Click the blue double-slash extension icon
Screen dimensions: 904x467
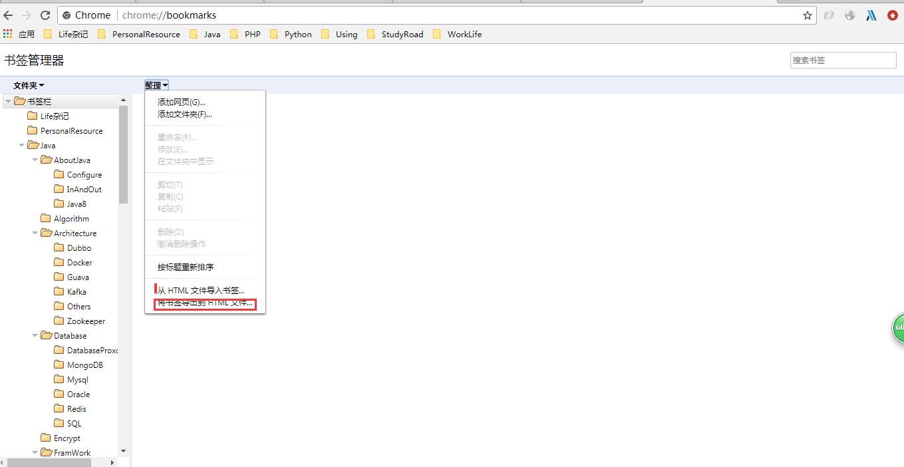pos(871,15)
